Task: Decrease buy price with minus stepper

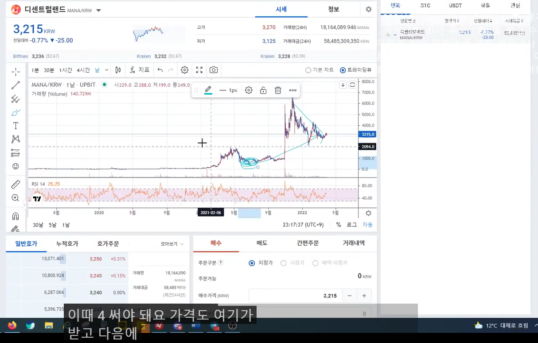Action: [x=350, y=296]
